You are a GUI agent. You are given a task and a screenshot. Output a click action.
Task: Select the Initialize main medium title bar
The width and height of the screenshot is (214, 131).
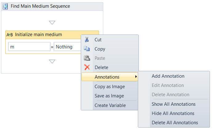pyautogui.click(x=46, y=35)
